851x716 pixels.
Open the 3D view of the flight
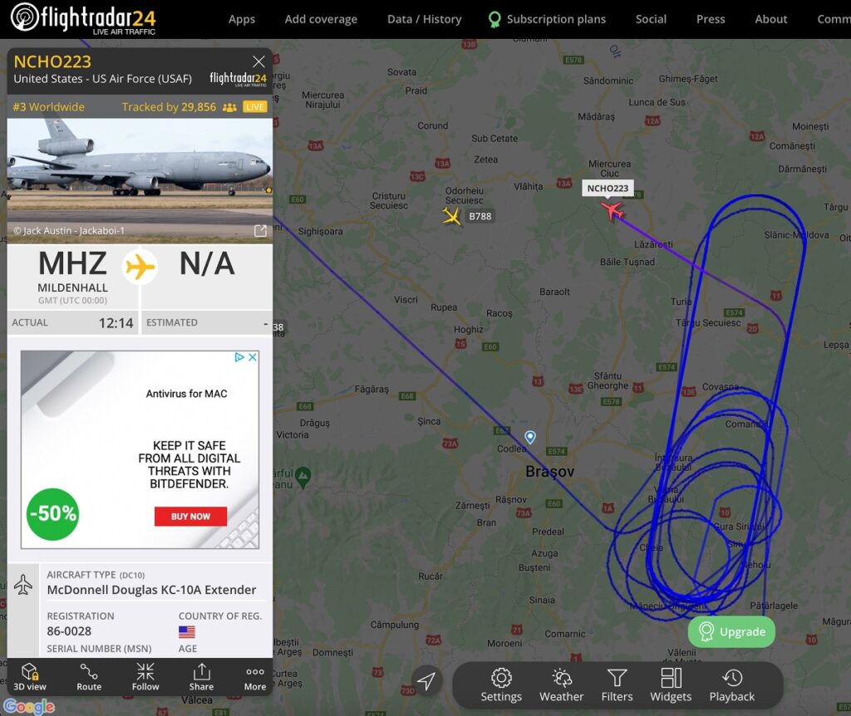pos(30,677)
